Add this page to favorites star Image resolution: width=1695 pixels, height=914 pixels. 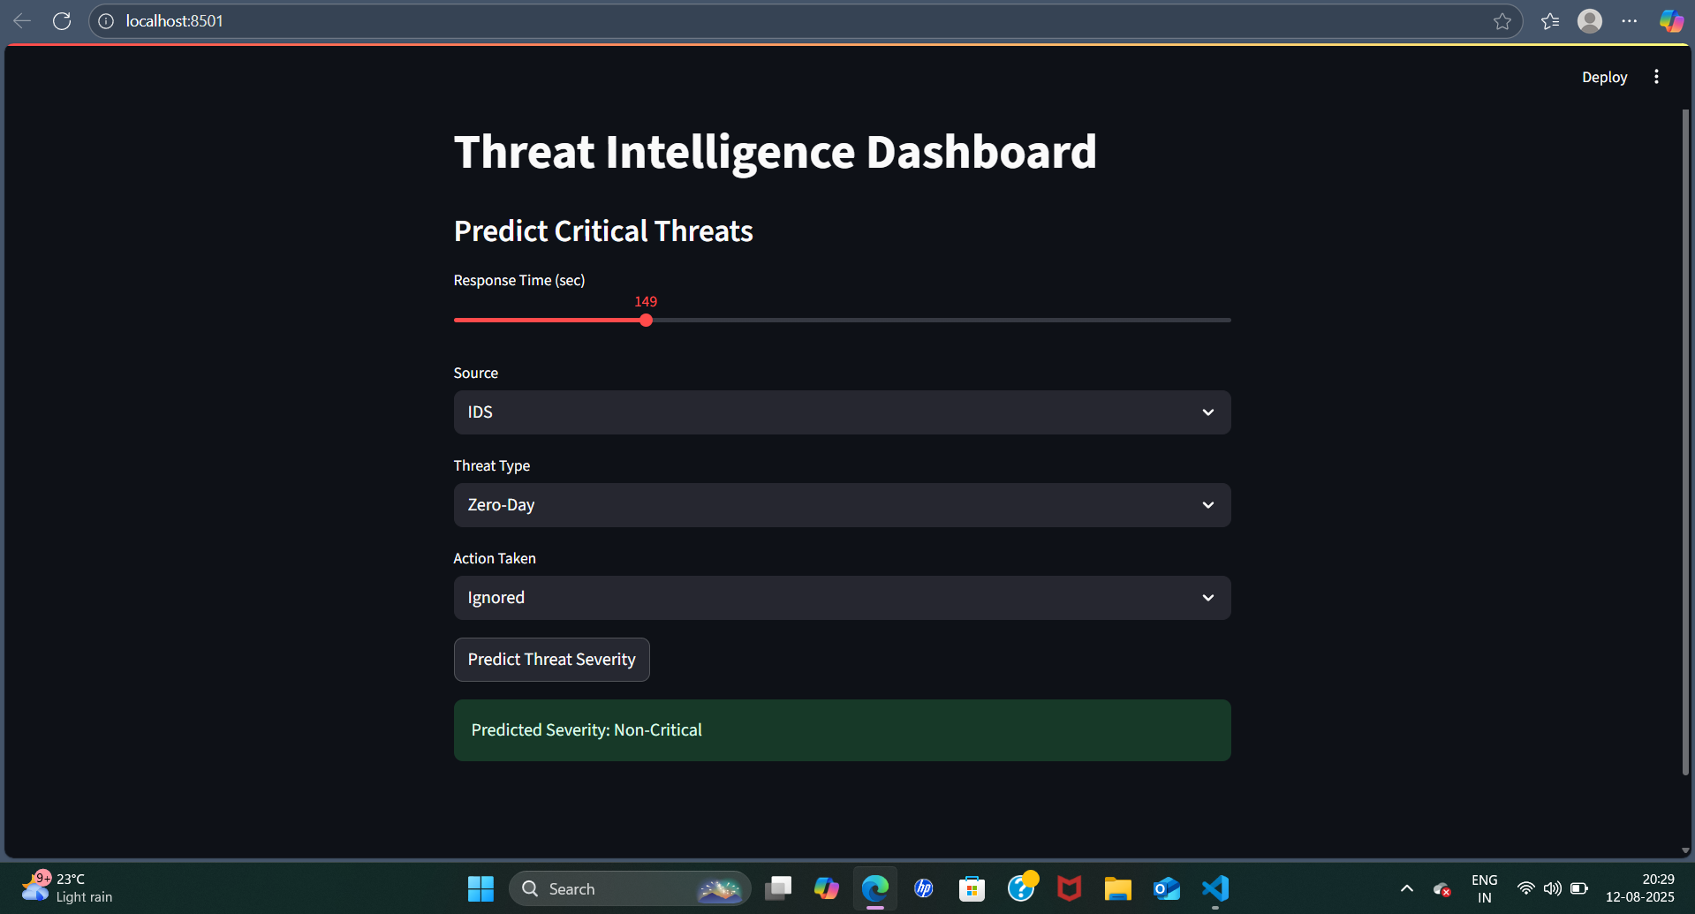click(x=1502, y=21)
